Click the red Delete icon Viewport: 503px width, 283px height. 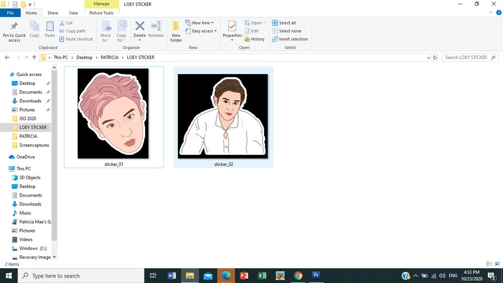pyautogui.click(x=140, y=26)
